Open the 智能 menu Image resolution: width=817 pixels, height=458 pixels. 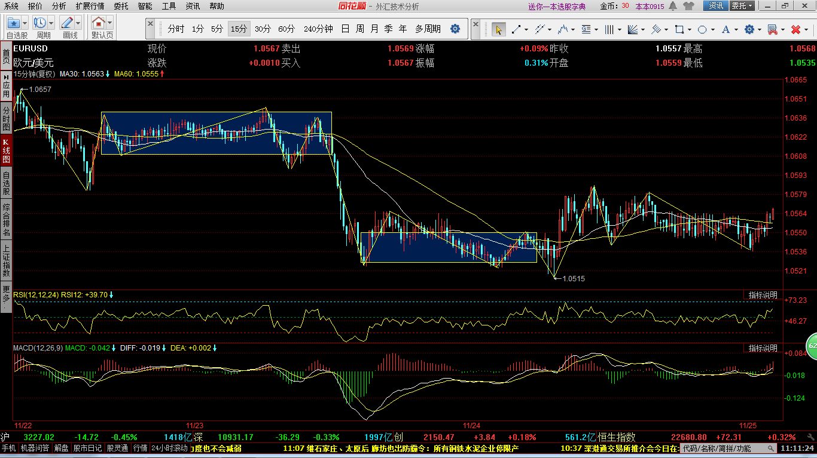pyautogui.click(x=145, y=6)
